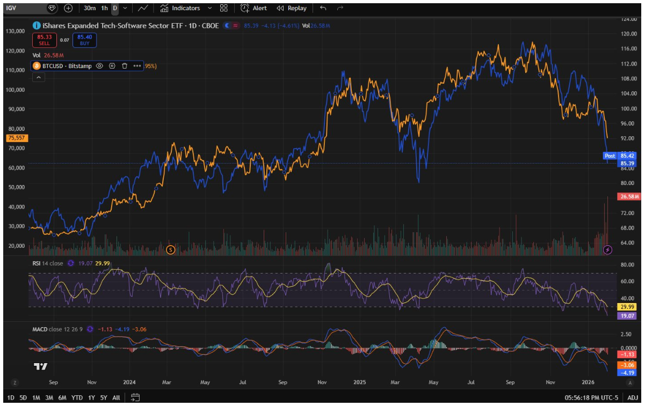Image resolution: width=645 pixels, height=406 pixels.
Task: Hide the BTCUSD series with the eye toggle
Action: 99,66
